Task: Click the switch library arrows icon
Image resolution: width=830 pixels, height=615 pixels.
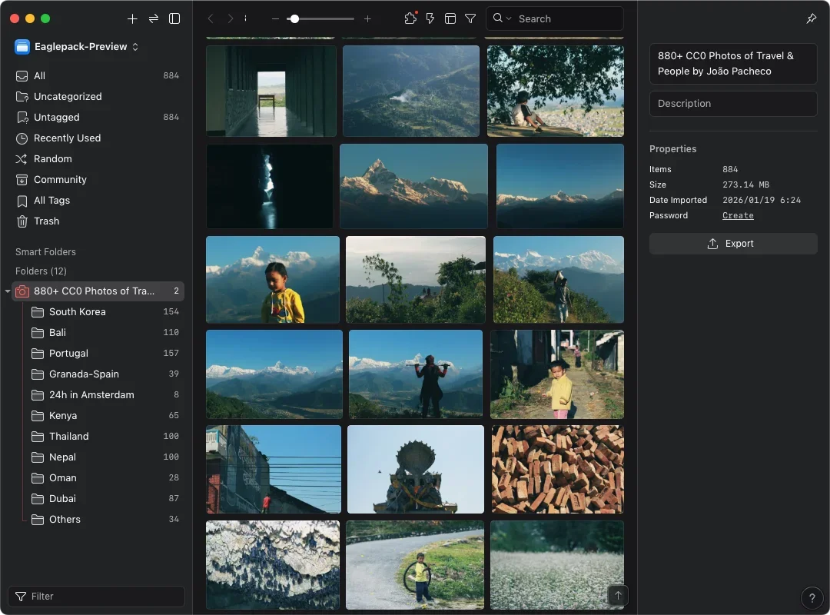Action: 154,18
